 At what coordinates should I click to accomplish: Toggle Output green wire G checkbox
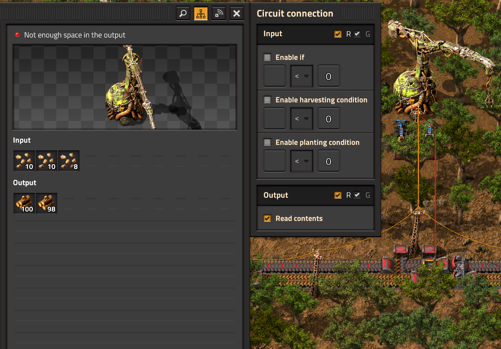point(357,195)
